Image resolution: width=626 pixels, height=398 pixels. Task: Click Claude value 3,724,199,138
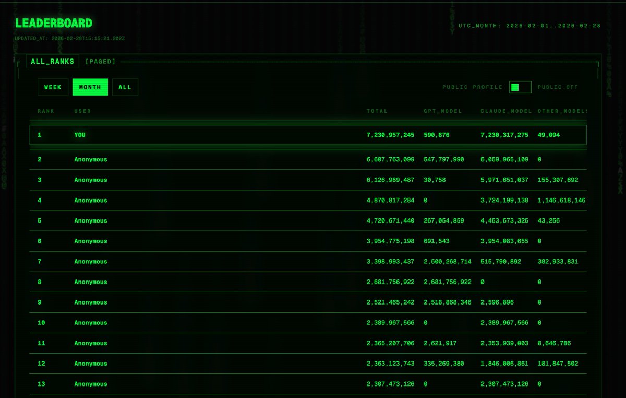point(504,200)
